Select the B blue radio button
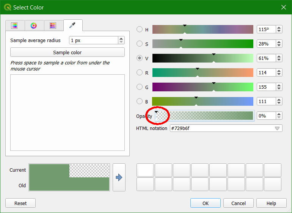This screenshot has height=213, width=292. point(140,101)
